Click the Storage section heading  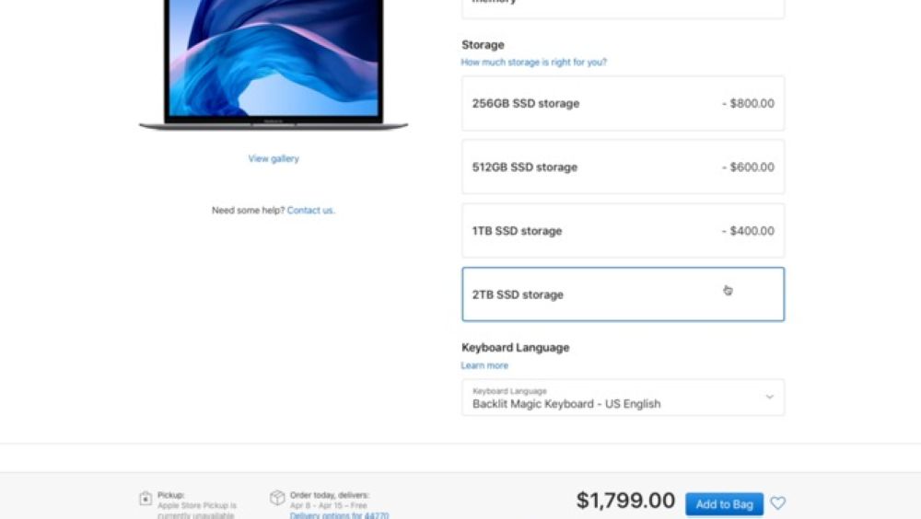(483, 44)
